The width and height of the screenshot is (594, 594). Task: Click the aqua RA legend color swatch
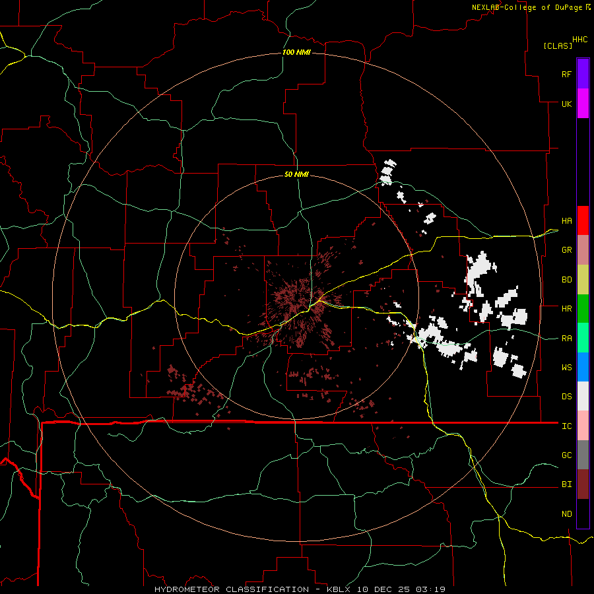pos(583,338)
